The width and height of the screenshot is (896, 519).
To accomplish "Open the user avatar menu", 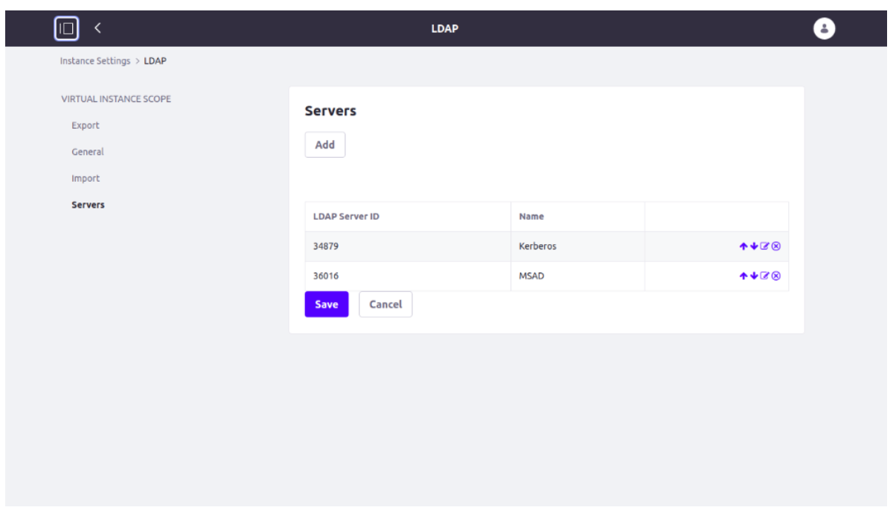I will 824,28.
